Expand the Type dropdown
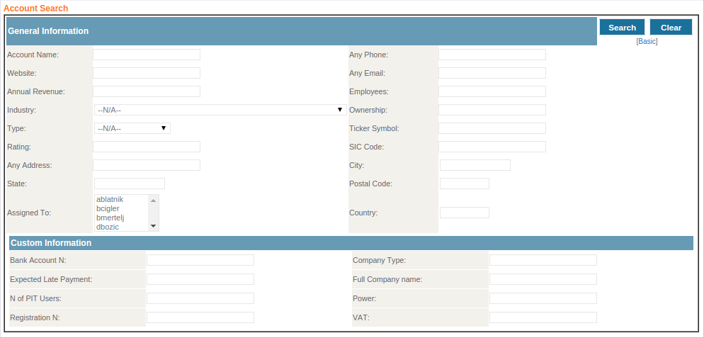Viewport: 704px width, 338px height. 132,128
